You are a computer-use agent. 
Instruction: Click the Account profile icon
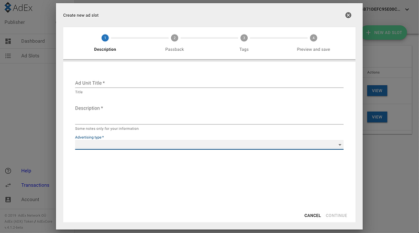8,199
